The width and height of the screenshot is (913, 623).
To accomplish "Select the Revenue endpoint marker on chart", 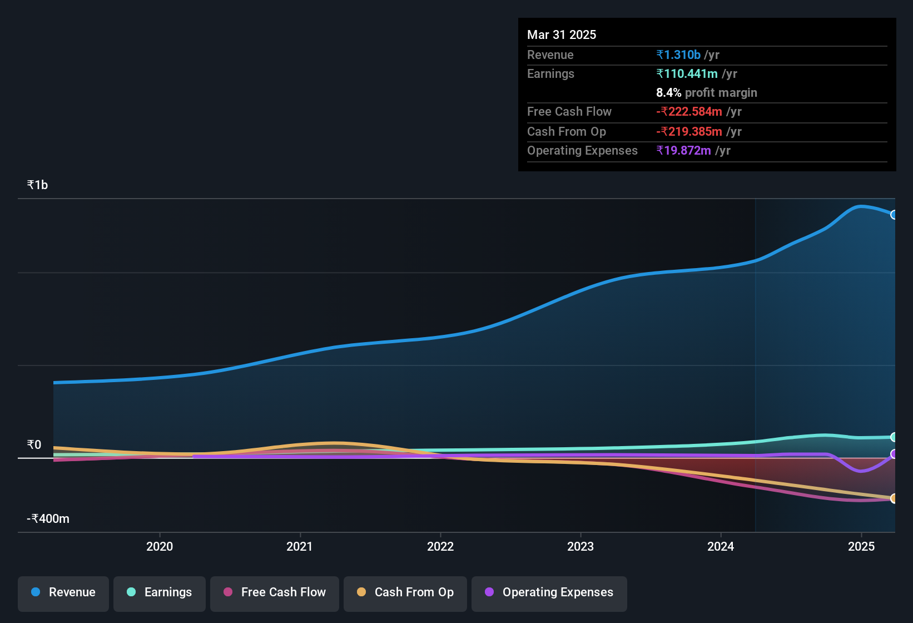I will coord(894,215).
